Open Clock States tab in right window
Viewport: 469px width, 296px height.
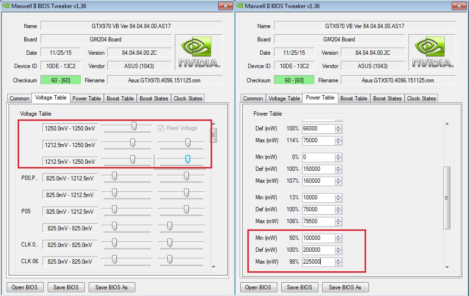click(x=421, y=98)
